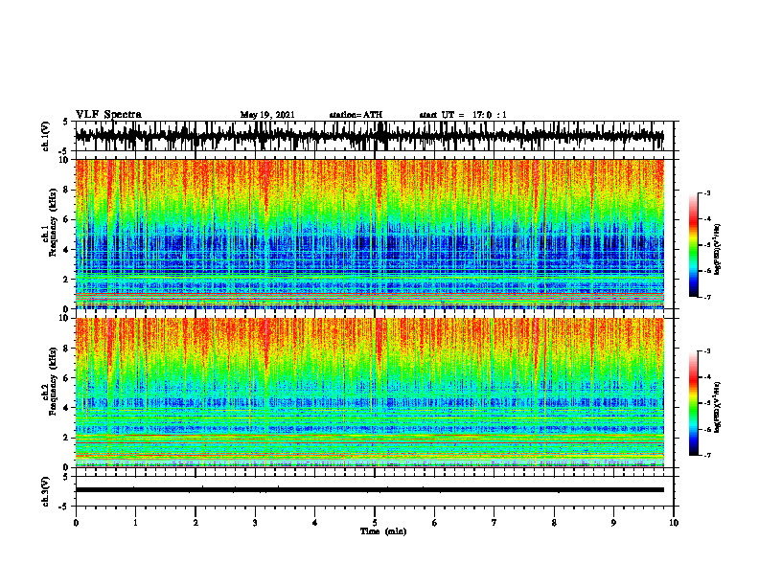Select the date text "May 19, 2021"
This screenshot has height=586, width=759.
click(x=267, y=115)
